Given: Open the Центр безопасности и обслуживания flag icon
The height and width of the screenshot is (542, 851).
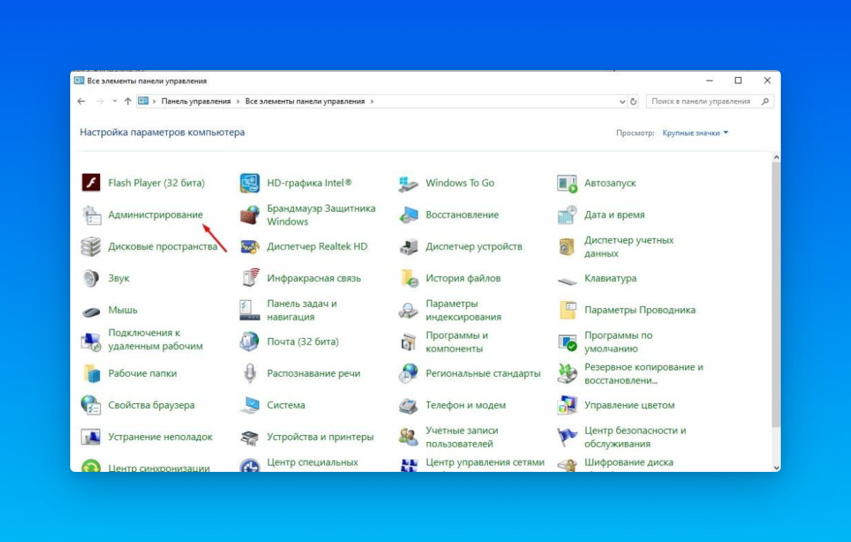Looking at the screenshot, I should (x=567, y=437).
